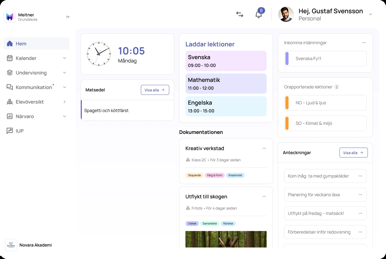Click the Kommunikation chat icon
Image resolution: width=386 pixels, height=259 pixels.
(10, 87)
